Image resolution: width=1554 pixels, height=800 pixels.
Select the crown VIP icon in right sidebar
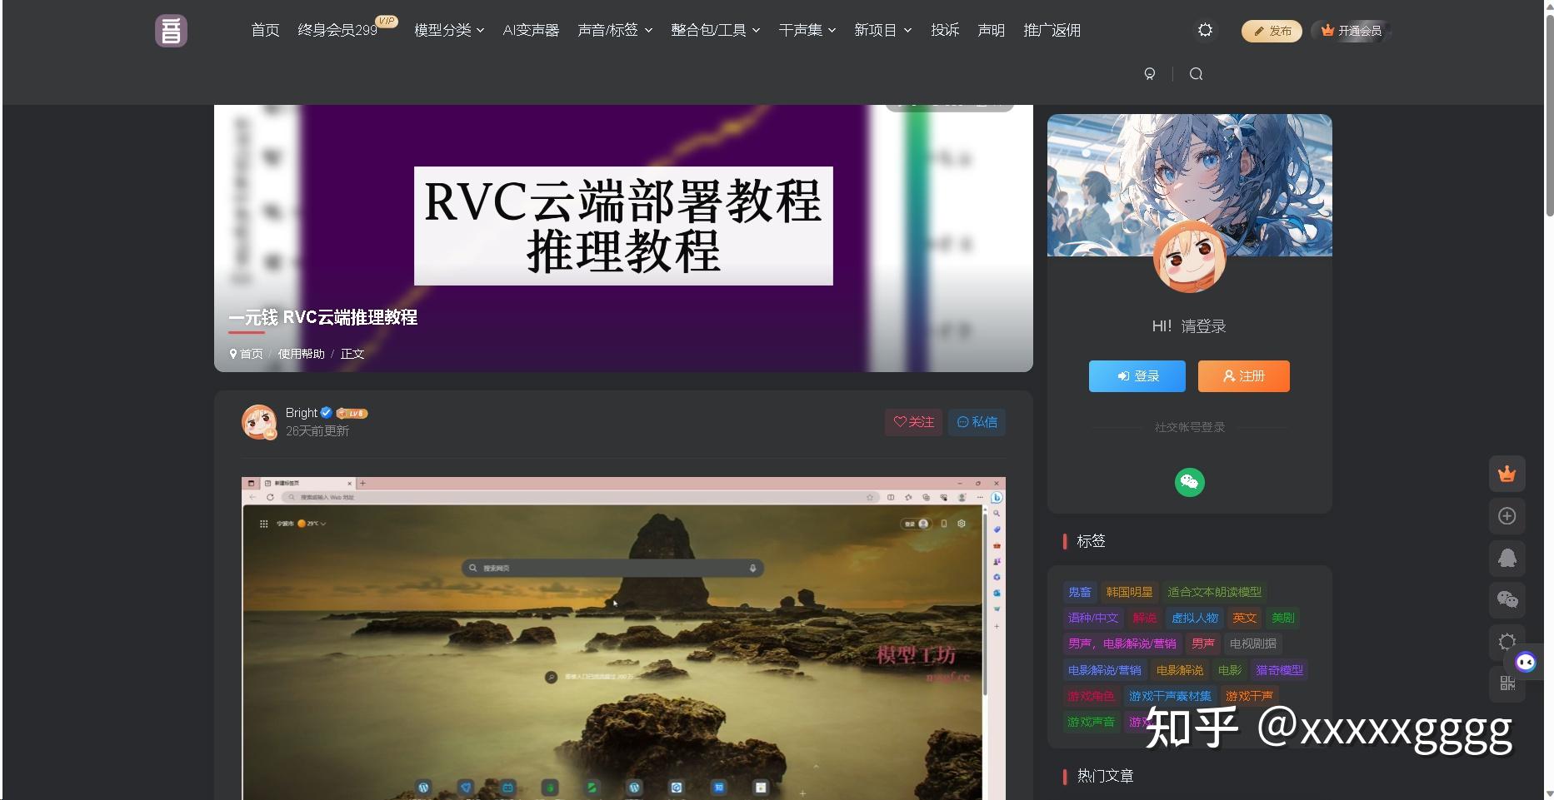point(1507,474)
